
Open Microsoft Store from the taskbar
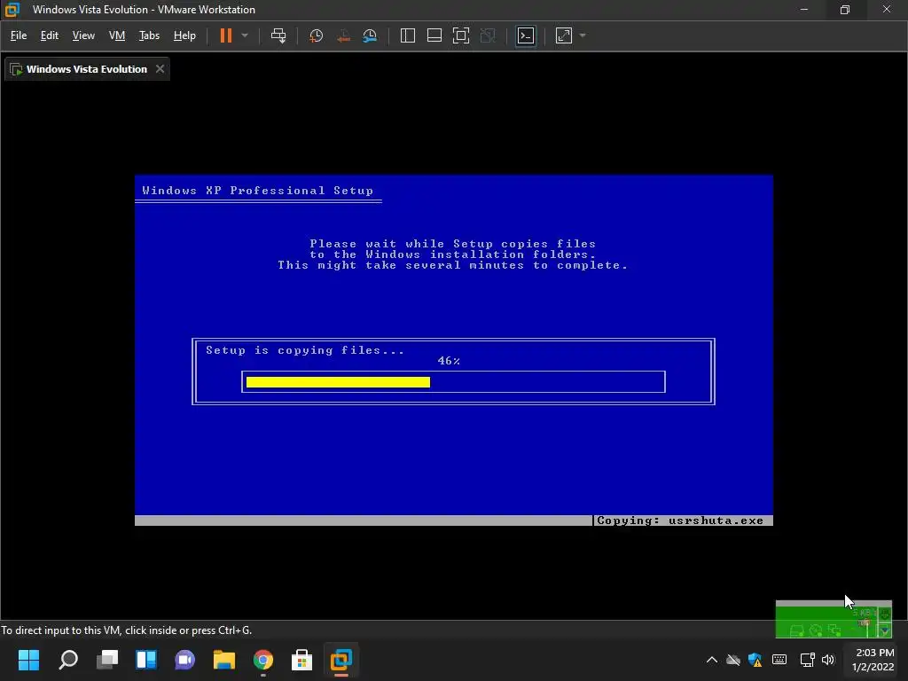[x=301, y=660]
